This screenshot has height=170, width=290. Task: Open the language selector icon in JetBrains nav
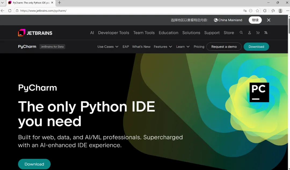266,33
